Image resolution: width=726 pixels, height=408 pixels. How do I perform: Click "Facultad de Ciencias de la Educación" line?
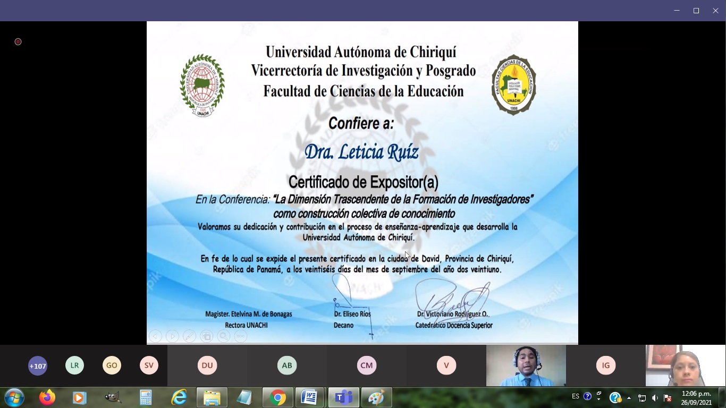click(x=364, y=91)
